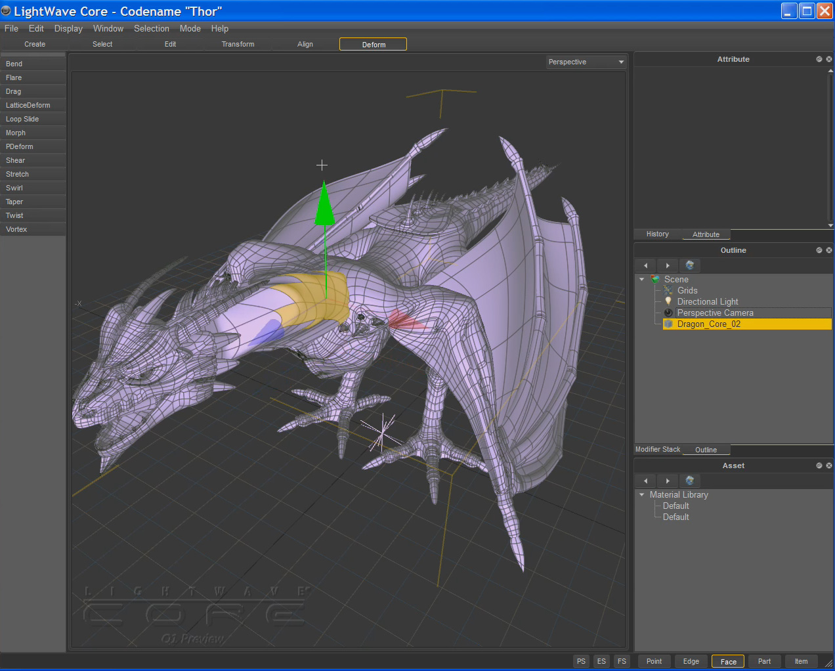Undock the Attribute panel with float icon
The height and width of the screenshot is (671, 835).
point(819,59)
